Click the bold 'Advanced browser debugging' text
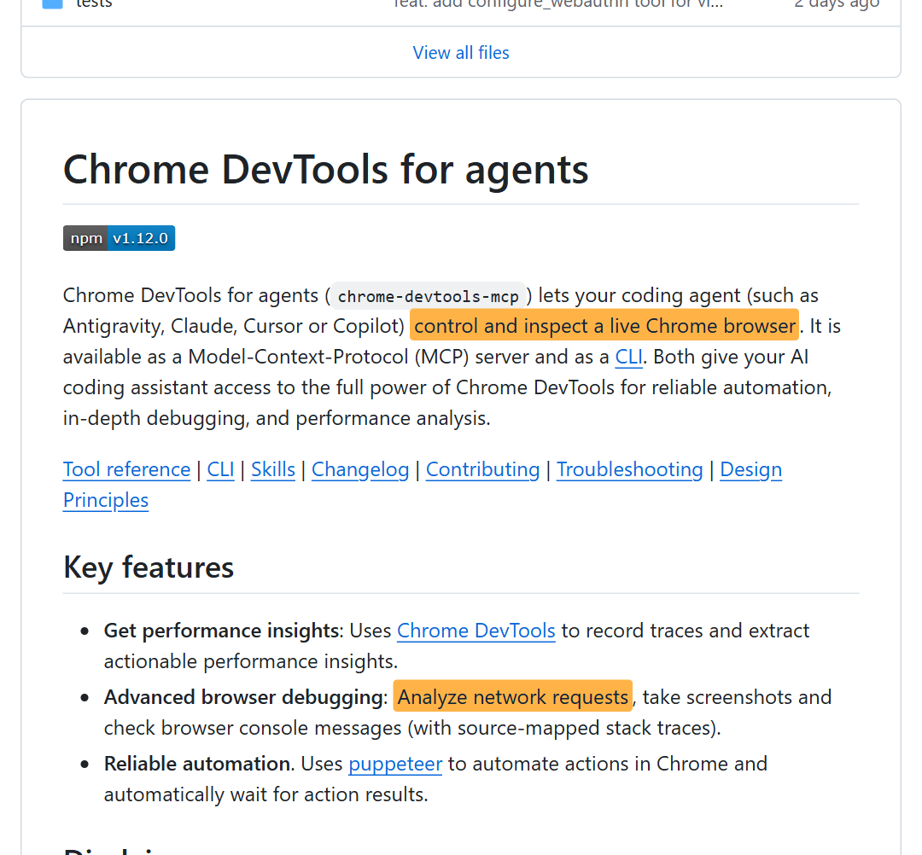Viewport: 922px width, 855px height. pyautogui.click(x=243, y=697)
